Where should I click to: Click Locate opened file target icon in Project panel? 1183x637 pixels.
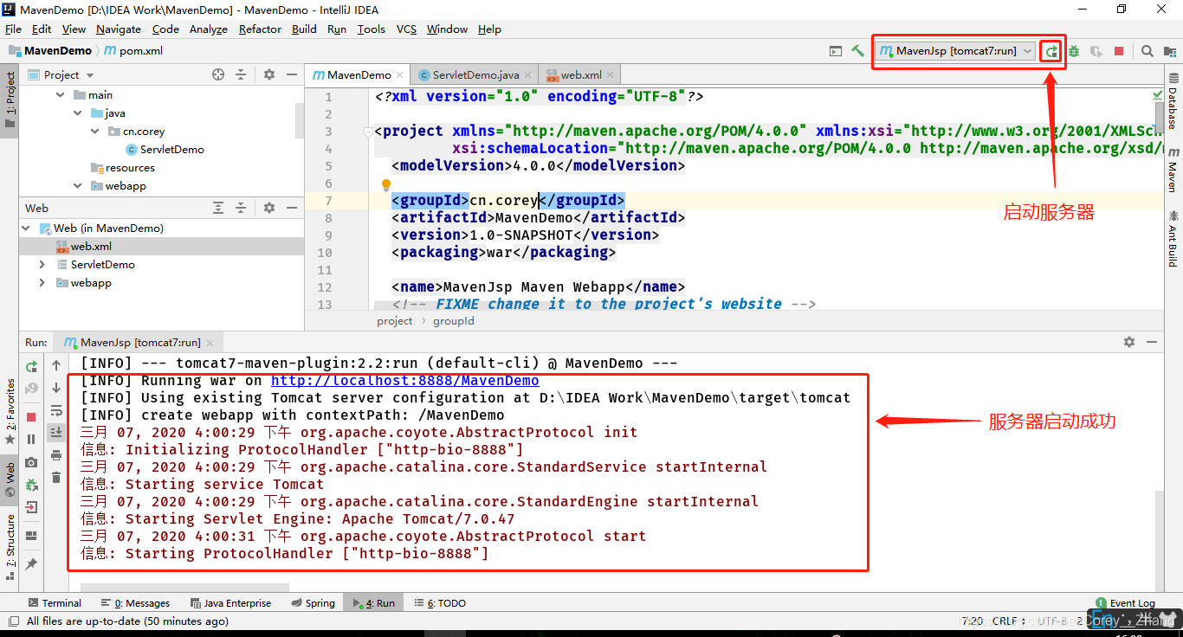point(218,74)
